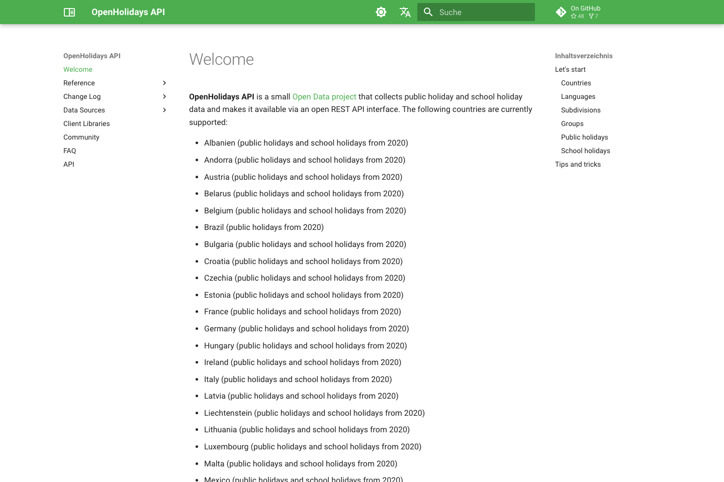Expand the Change Log section
Screen dimensions: 724x482
pos(164,96)
